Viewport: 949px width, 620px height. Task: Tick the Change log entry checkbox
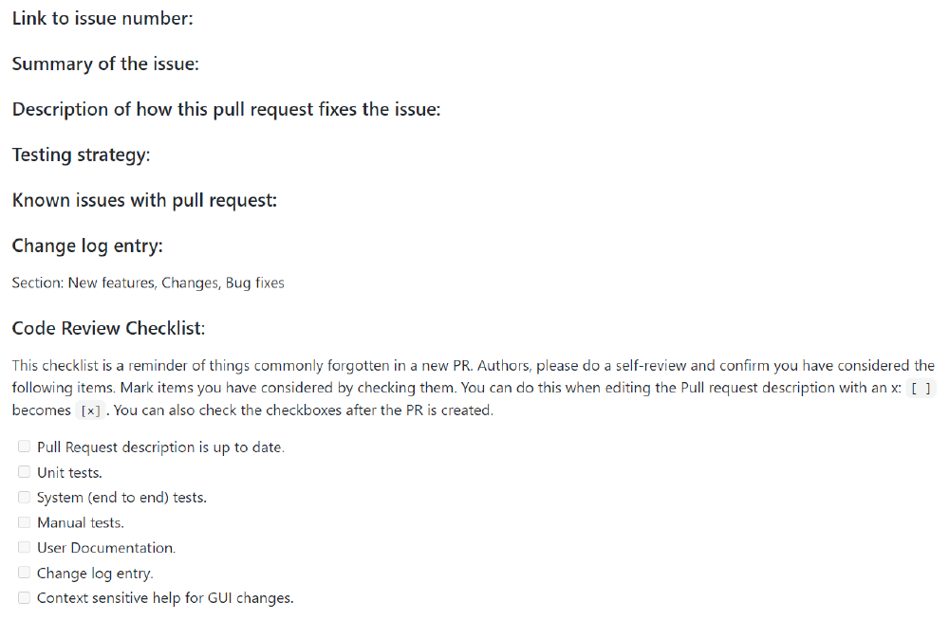pos(25,573)
